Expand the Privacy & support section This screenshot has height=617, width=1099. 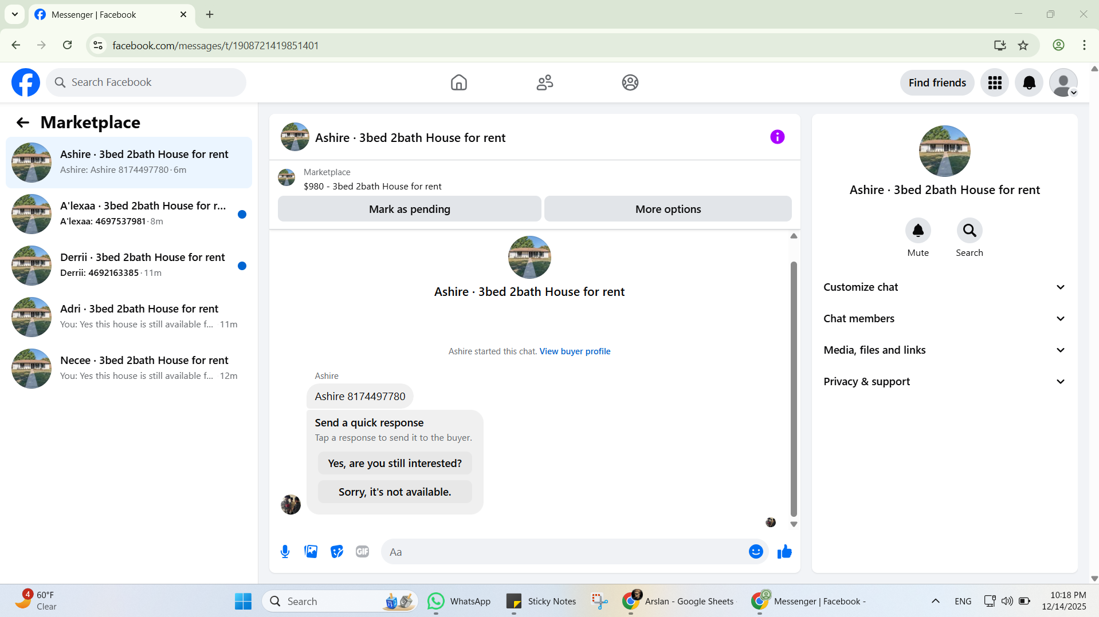pyautogui.click(x=944, y=382)
